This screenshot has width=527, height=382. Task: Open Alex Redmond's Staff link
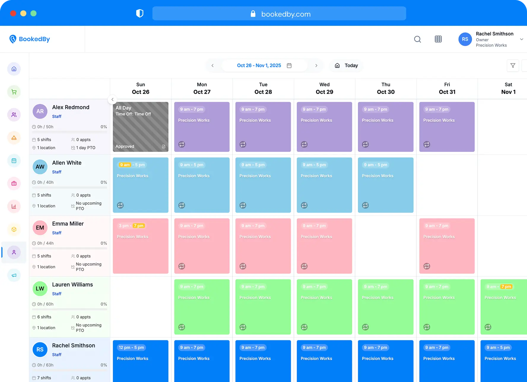coord(57,116)
